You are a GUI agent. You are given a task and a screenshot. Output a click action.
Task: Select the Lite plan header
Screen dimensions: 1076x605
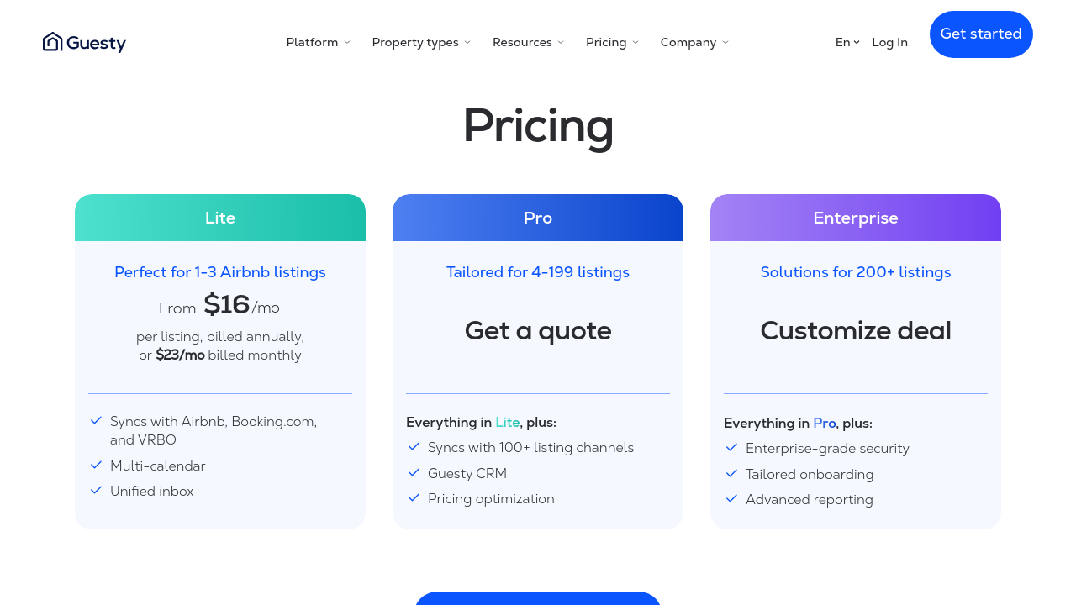(220, 218)
